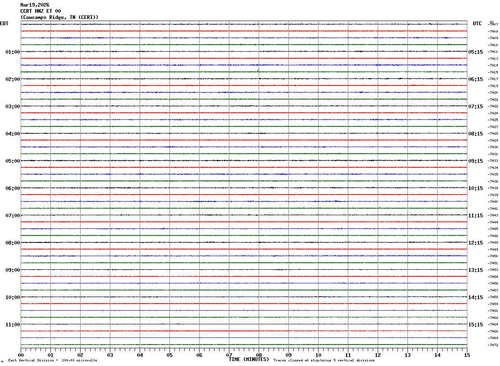Image resolution: width=500 pixels, height=366 pixels.
Task: Click the '13' minute tick label
Action: (x=407, y=355)
